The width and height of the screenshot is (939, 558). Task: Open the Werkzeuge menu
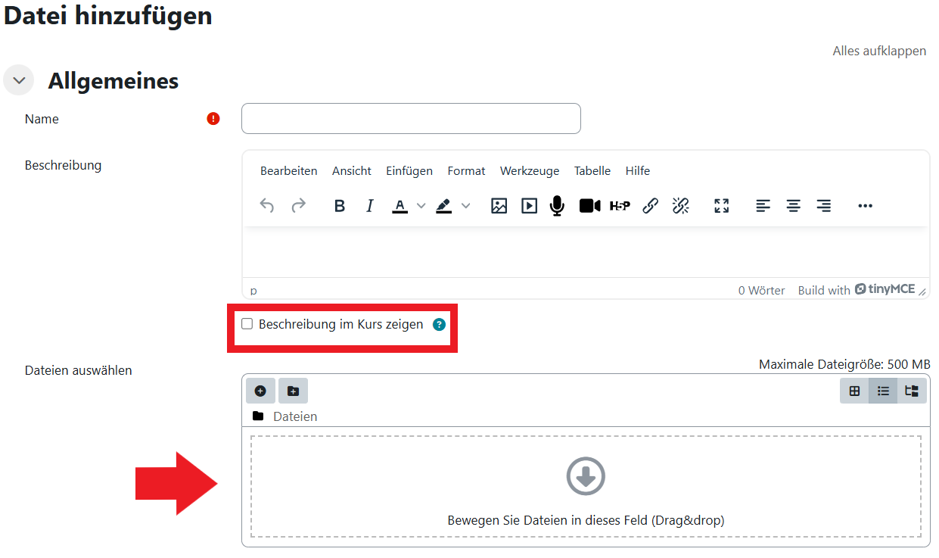[x=530, y=171]
